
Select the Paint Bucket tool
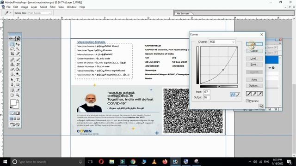tap(18, 69)
